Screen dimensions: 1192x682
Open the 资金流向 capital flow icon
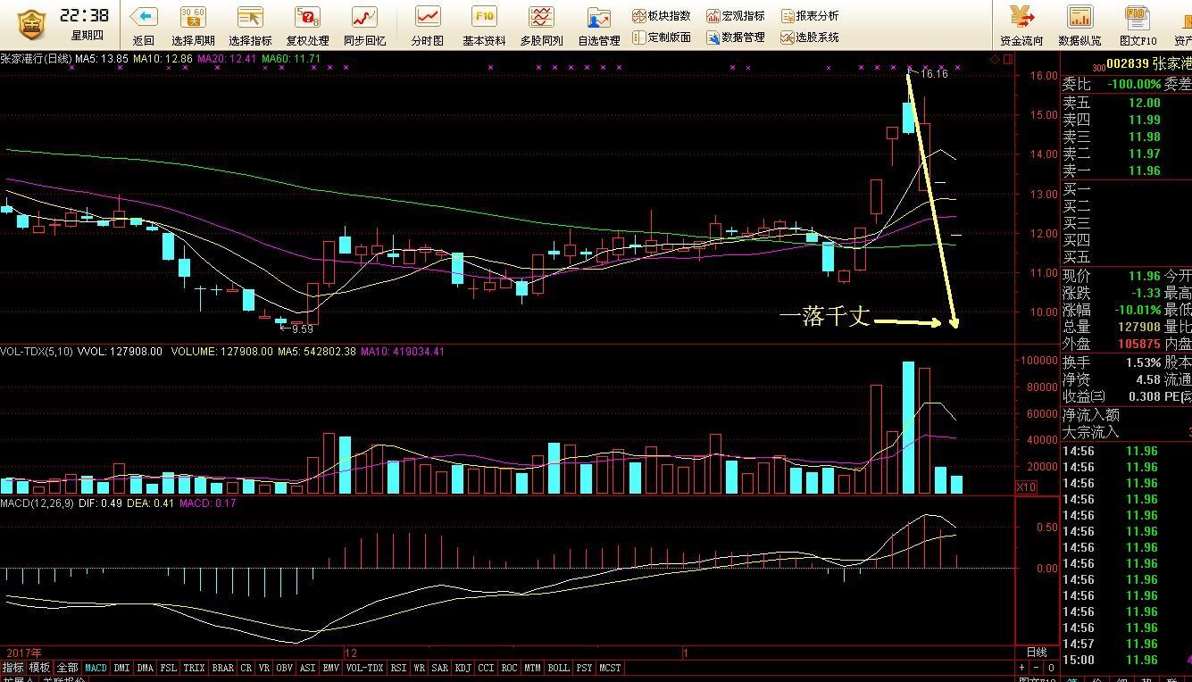click(x=1021, y=17)
